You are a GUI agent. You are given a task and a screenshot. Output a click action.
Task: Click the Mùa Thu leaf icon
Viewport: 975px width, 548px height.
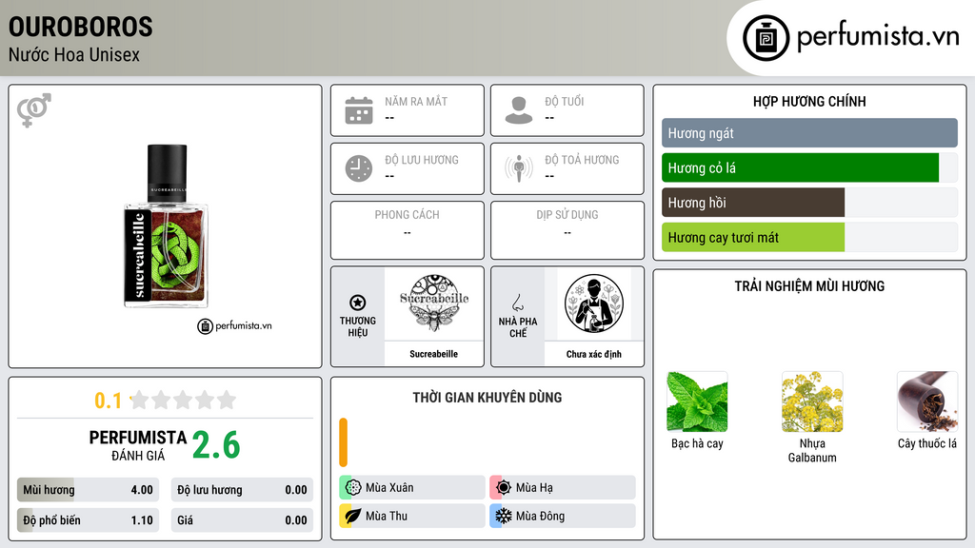tap(353, 516)
